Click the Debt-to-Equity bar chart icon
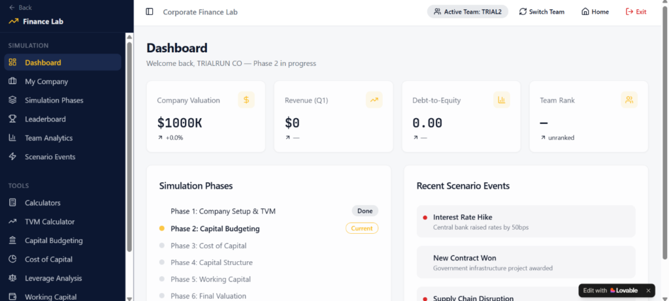Viewport: 669px width, 301px height. [502, 100]
